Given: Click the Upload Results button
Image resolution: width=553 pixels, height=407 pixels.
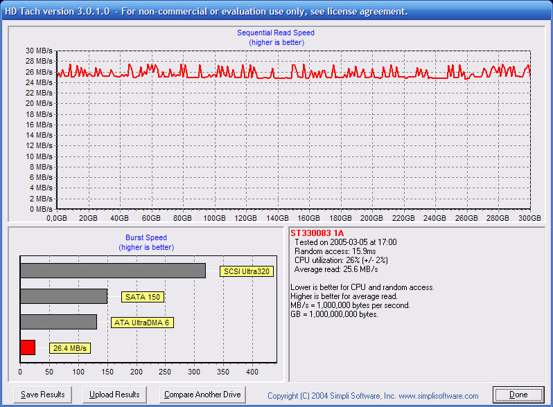Looking at the screenshot, I should coord(114,395).
